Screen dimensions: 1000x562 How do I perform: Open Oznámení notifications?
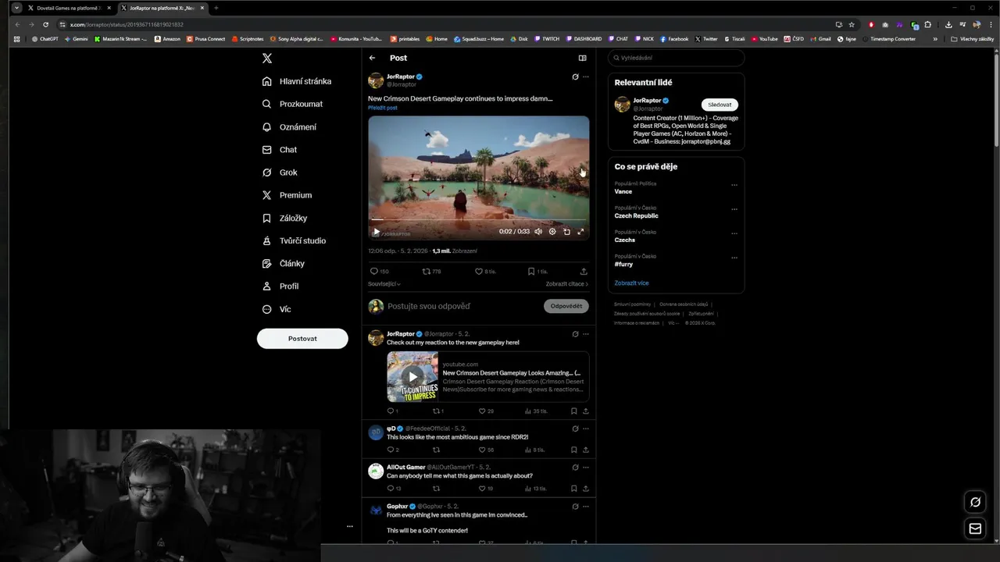pos(289,127)
